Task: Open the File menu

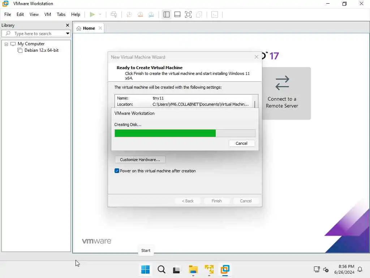Action: 8,14
